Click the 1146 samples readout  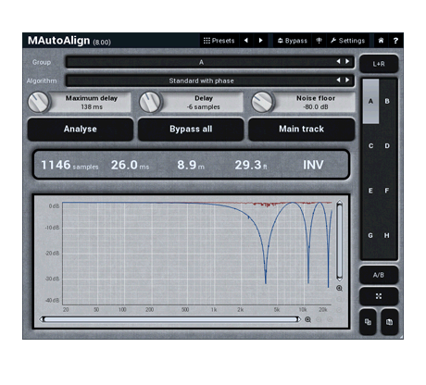click(69, 165)
